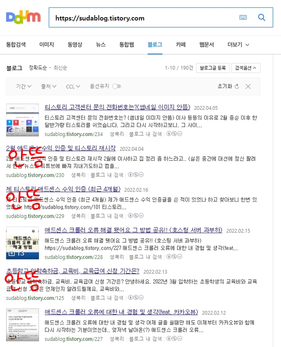Open the 2월 애드센스 수익 인증 result title

[61, 148]
